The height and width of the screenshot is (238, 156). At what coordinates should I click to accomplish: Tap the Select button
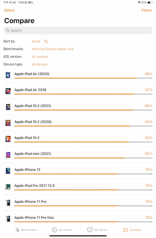click(x=9, y=10)
